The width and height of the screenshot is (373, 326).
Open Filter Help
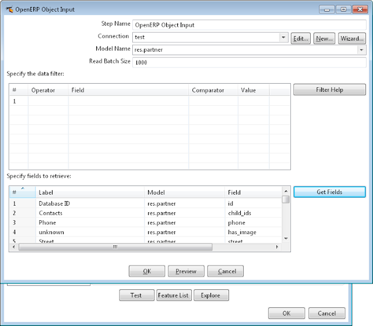[329, 89]
